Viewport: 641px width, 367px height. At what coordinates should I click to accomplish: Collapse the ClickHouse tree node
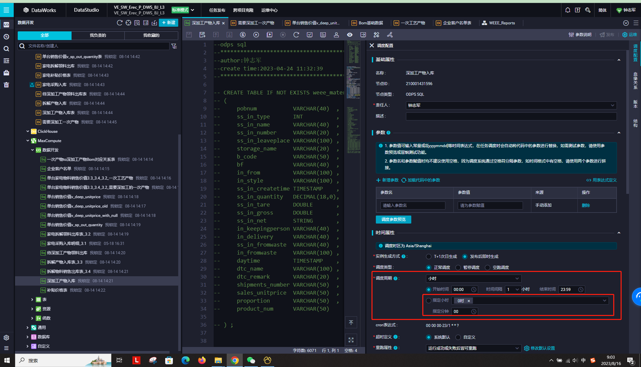(28, 131)
